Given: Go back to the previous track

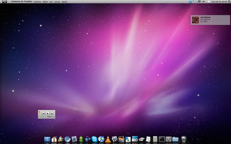Looking at the screenshot, I should click(43, 113).
